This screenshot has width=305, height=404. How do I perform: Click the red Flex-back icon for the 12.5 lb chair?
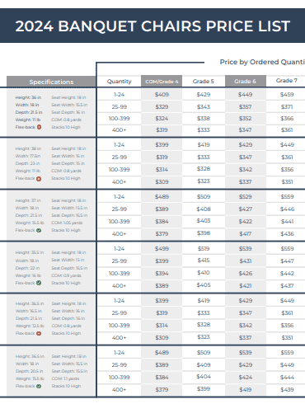(x=39, y=333)
